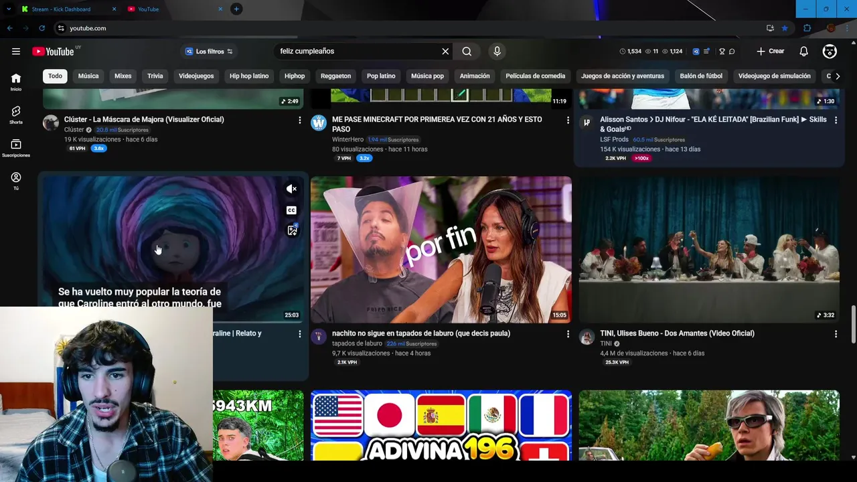Unmute the Coraline preview video
Viewport: 857px width, 482px height.
coord(291,189)
